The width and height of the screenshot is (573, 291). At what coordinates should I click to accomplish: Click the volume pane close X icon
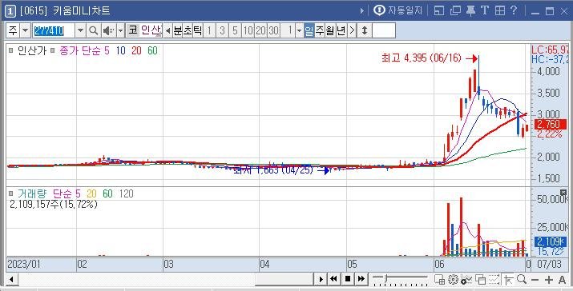pyautogui.click(x=563, y=192)
